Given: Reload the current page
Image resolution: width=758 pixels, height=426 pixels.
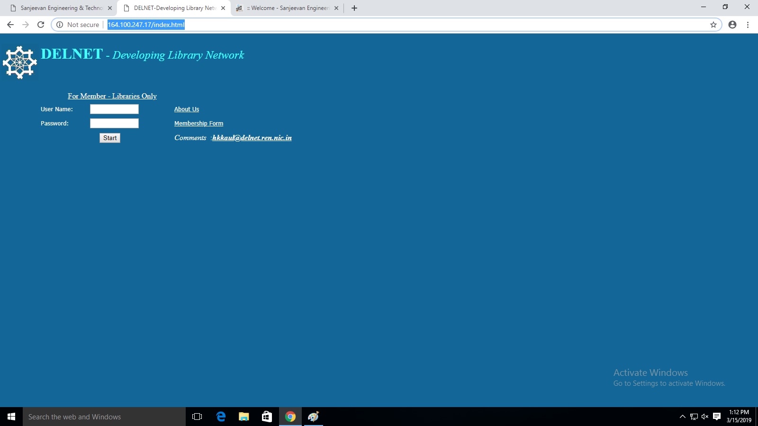Looking at the screenshot, I should click(41, 25).
